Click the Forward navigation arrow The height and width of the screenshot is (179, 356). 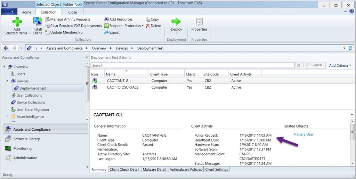(14, 48)
